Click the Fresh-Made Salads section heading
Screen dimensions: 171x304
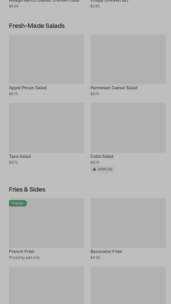(37, 26)
